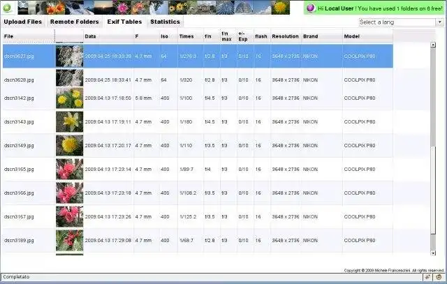Open daffodil thumbnail of dscn3143.jpg
Screen dimensions: 447x284
pyautogui.click(x=70, y=121)
